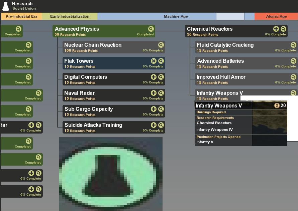Select the Digital Computers technology
The height and width of the screenshot is (211, 298).
(x=86, y=77)
